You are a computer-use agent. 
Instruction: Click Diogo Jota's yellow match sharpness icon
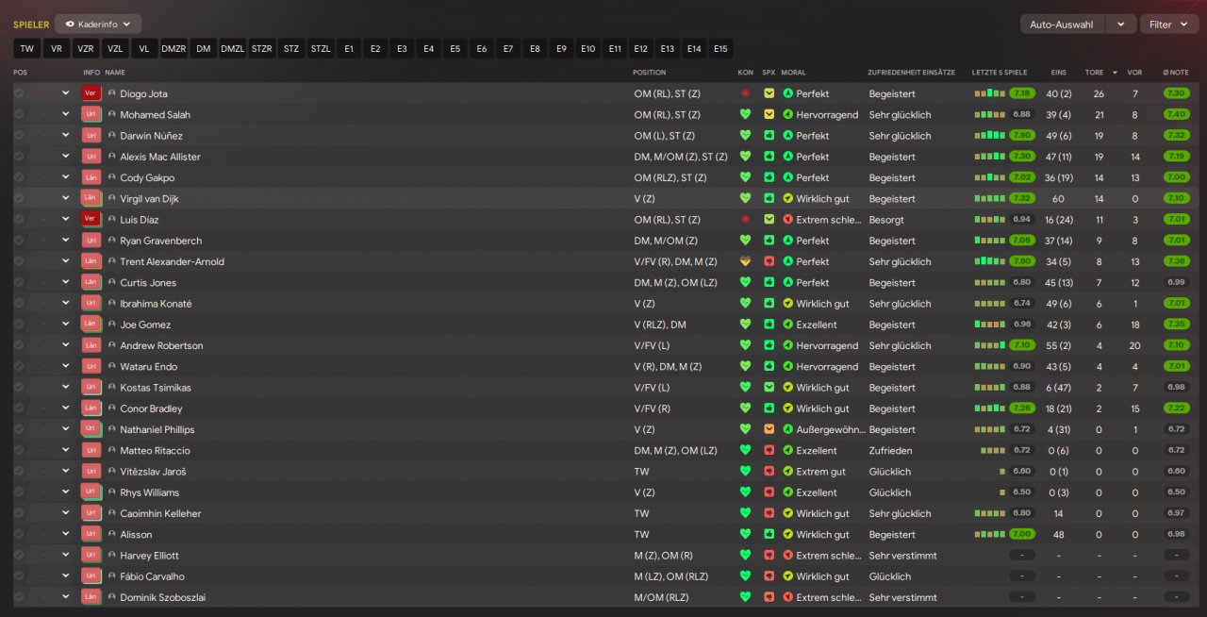pos(769,93)
